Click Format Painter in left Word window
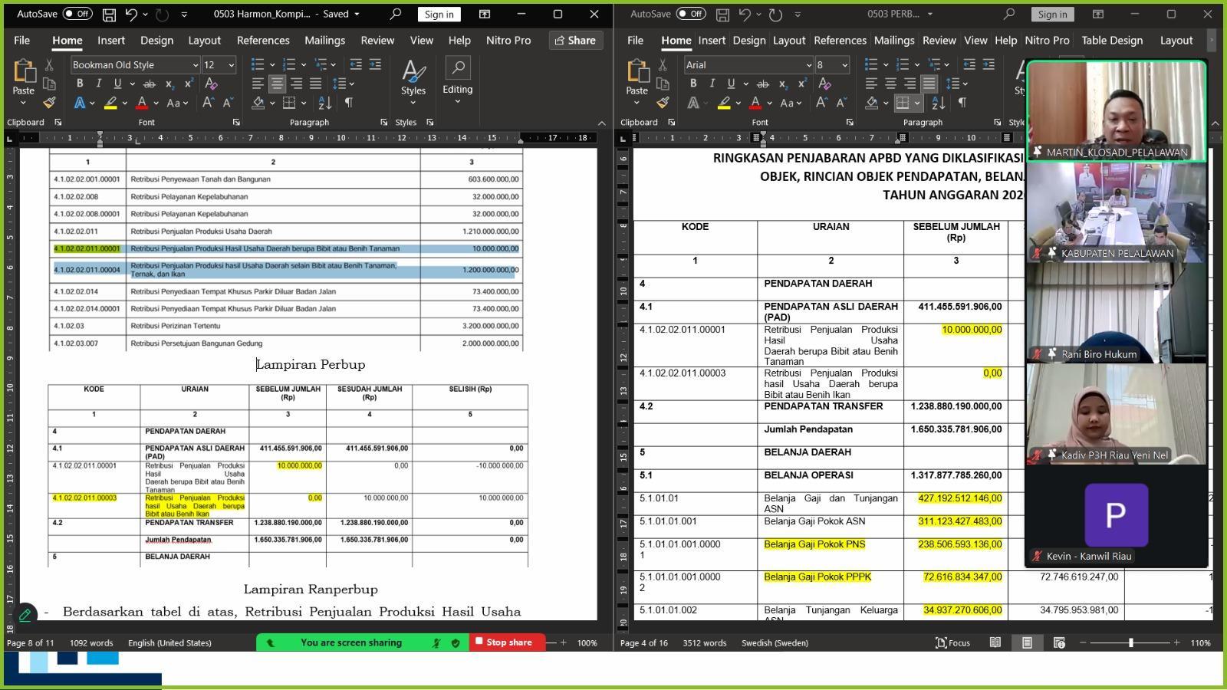1227x690 pixels. tap(49, 103)
